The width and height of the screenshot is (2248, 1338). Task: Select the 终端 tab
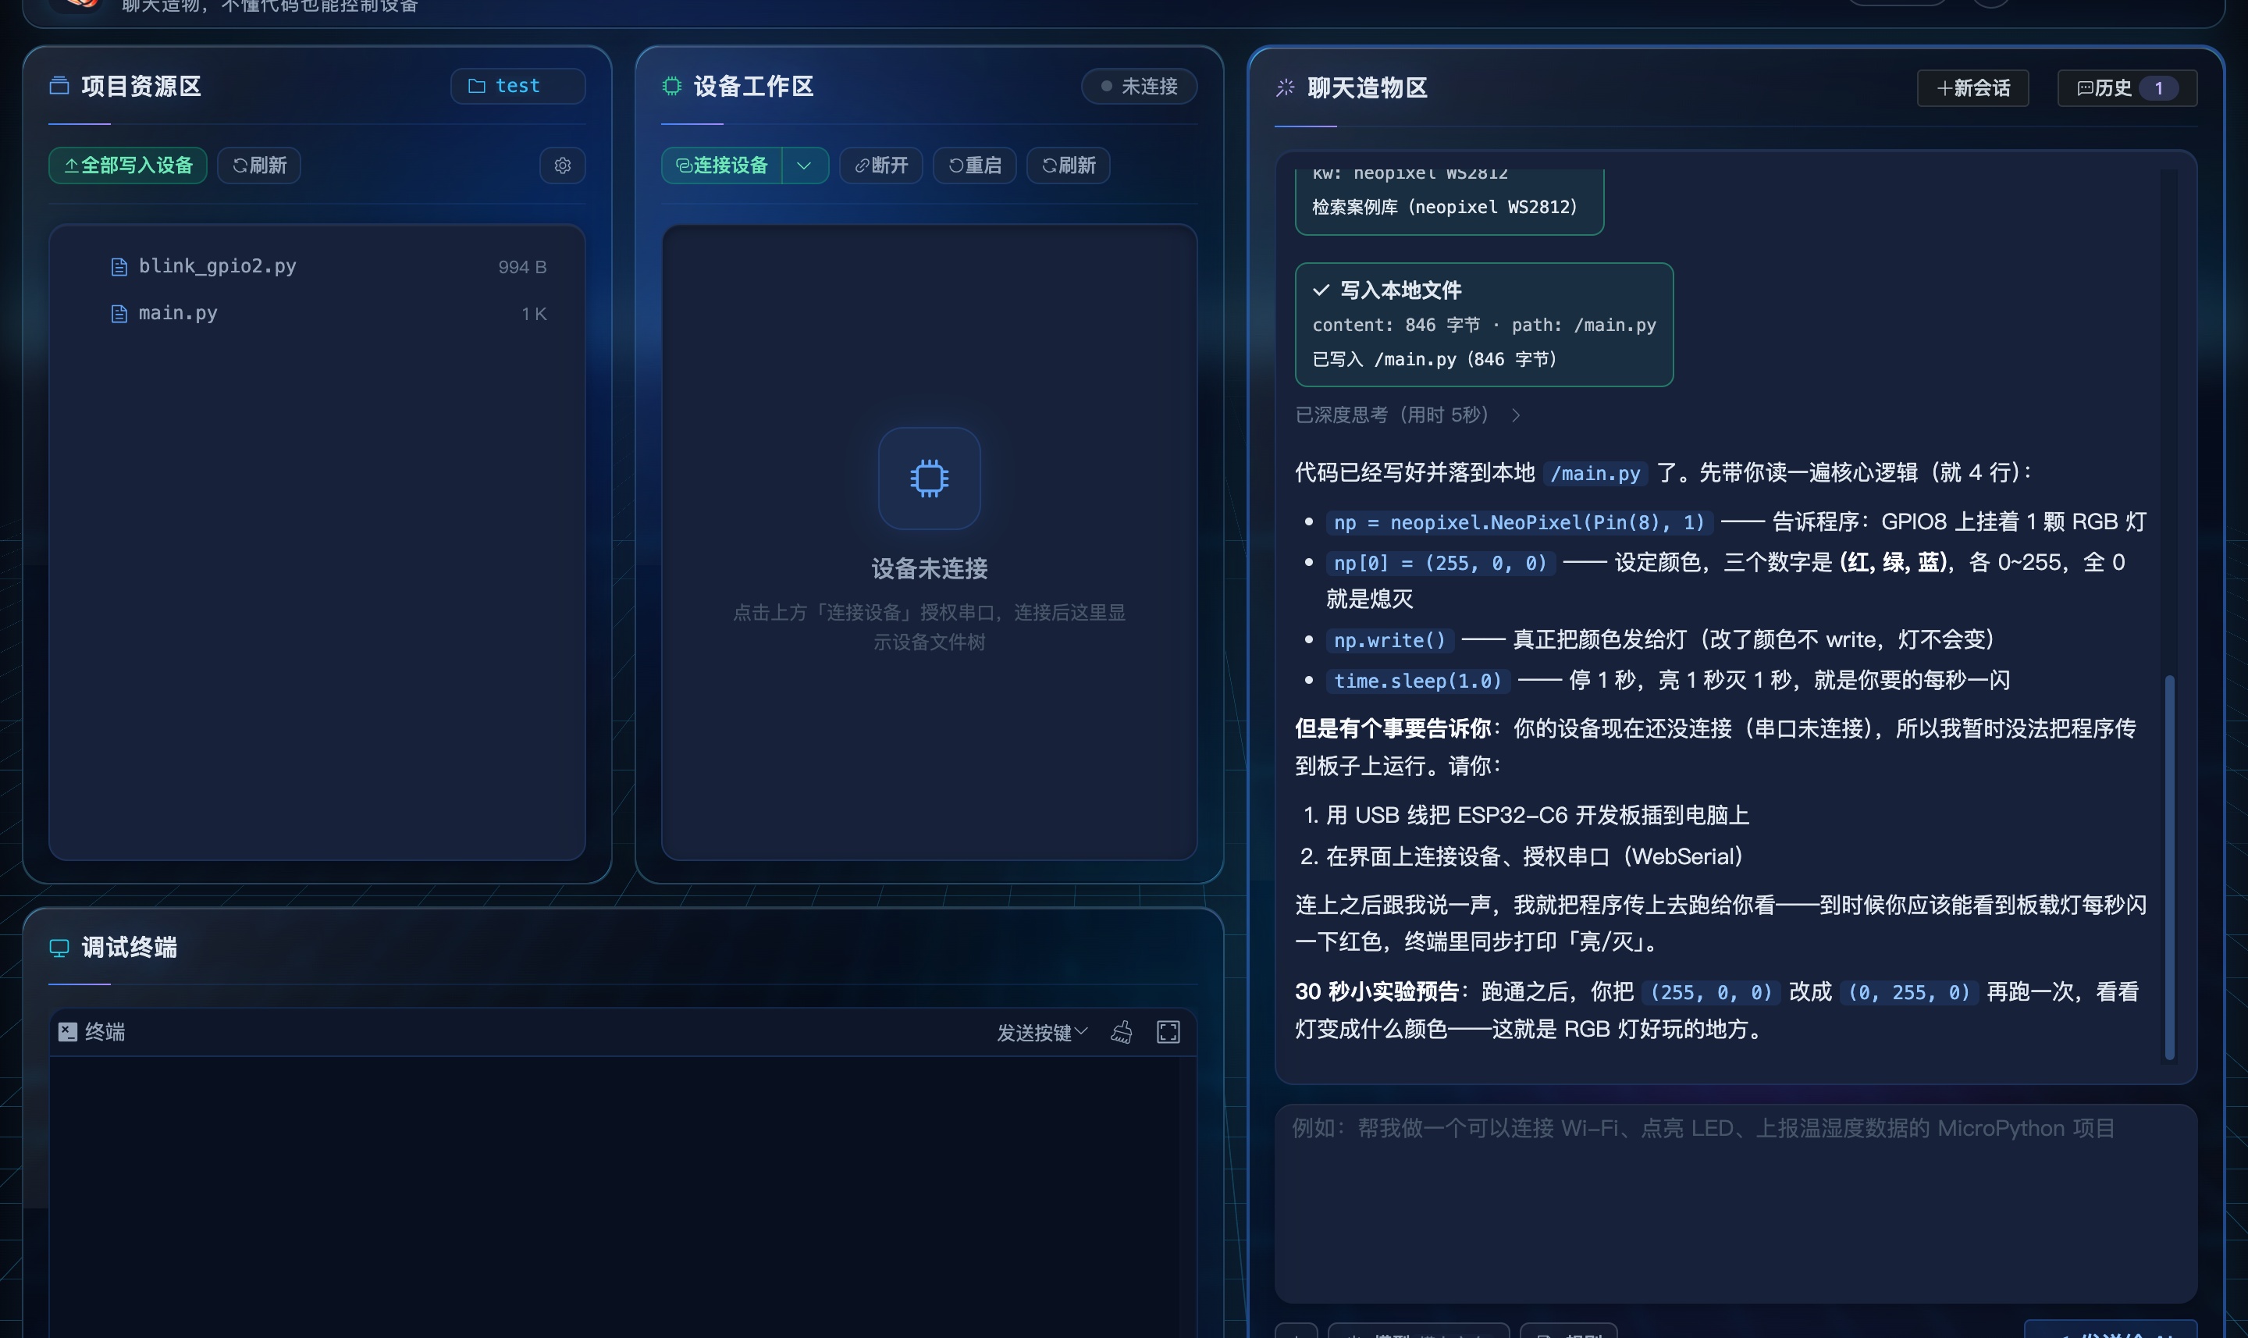[x=92, y=1032]
